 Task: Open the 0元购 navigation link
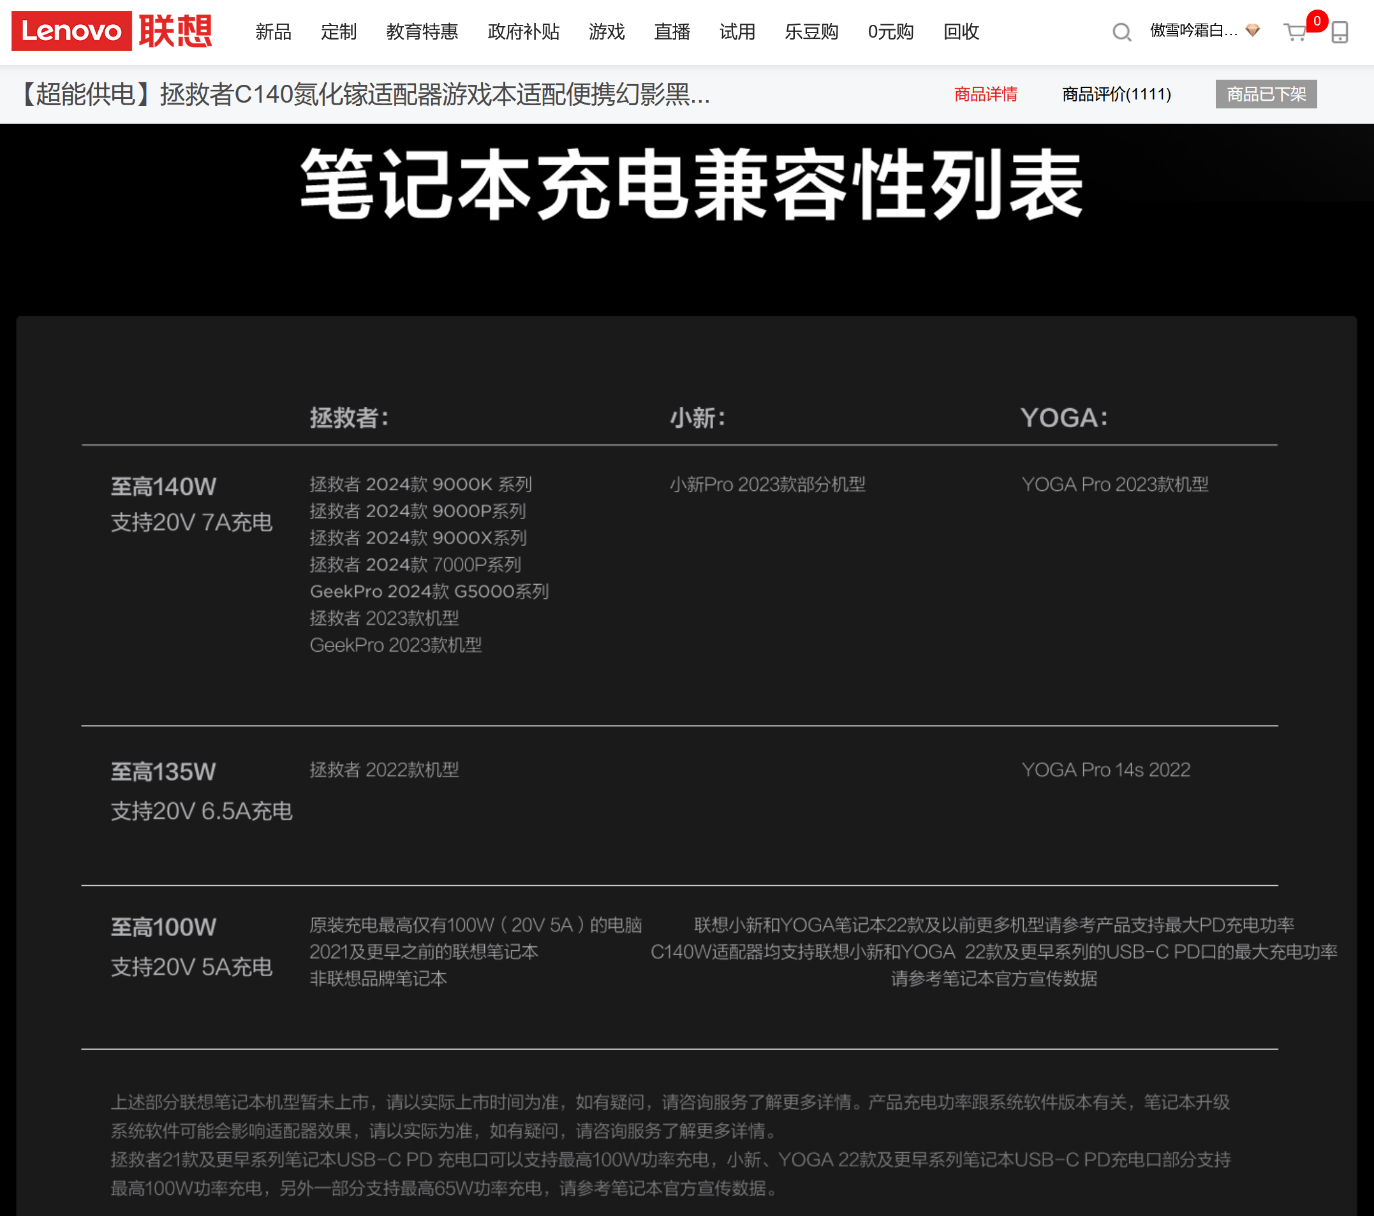(890, 32)
